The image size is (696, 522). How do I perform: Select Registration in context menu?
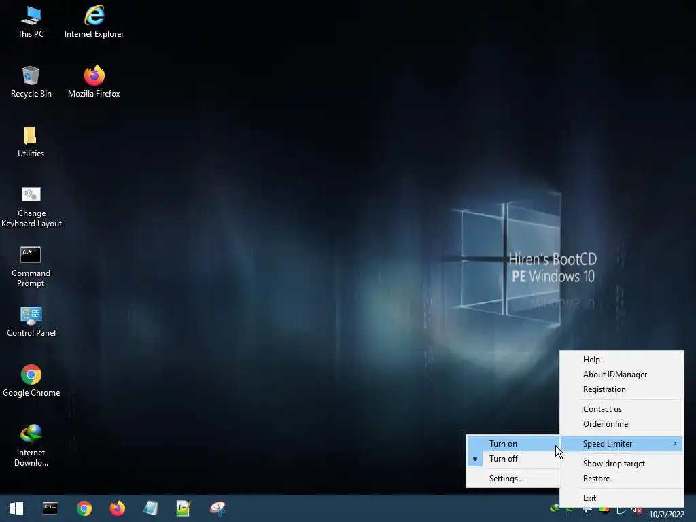[x=622, y=389]
